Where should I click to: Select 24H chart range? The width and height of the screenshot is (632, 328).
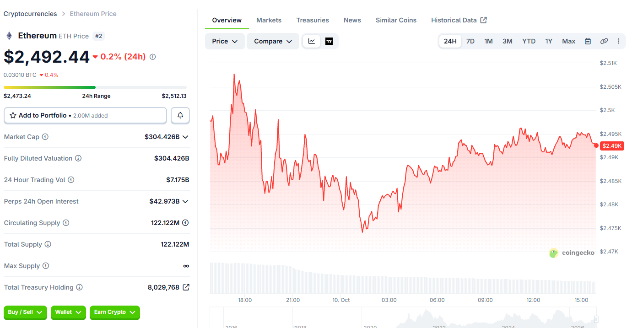pyautogui.click(x=450, y=41)
